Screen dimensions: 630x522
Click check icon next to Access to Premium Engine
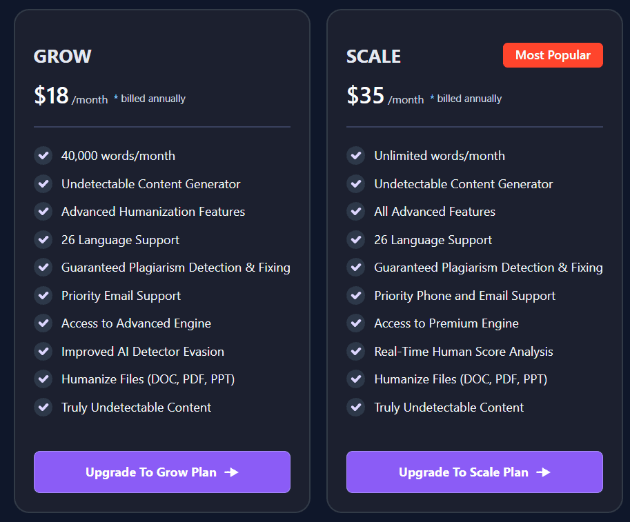coord(356,323)
